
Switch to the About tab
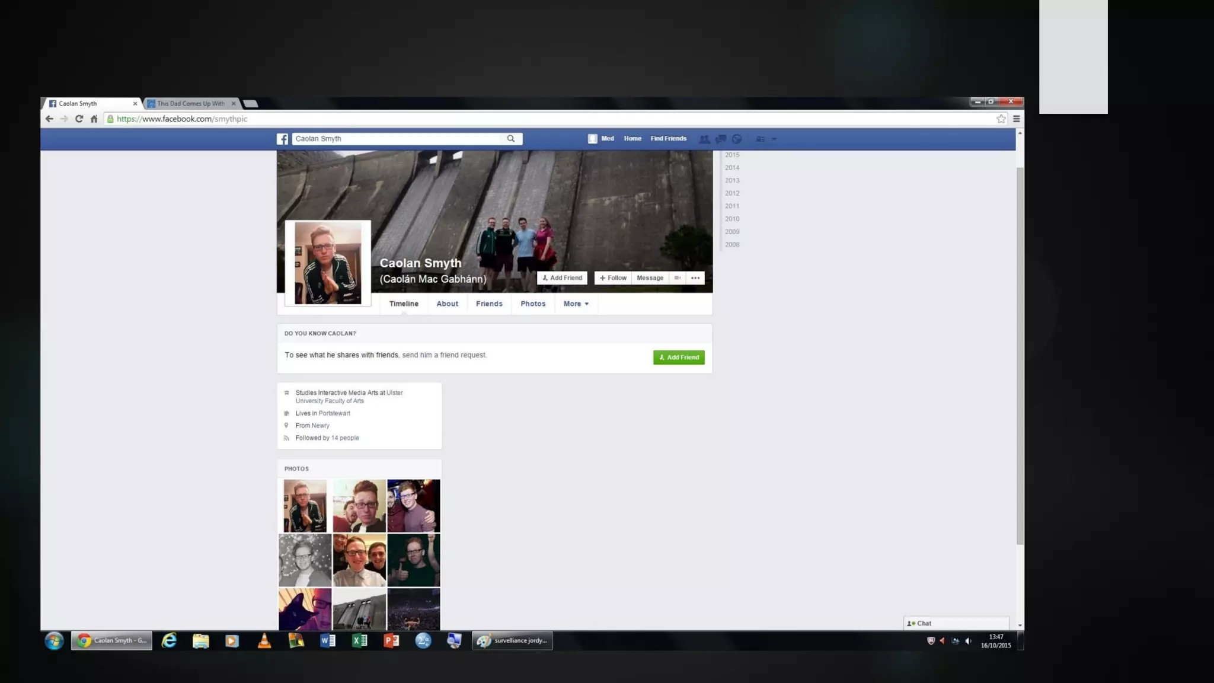[x=447, y=304]
